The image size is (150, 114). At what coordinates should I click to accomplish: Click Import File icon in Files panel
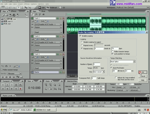pos(3,15)
